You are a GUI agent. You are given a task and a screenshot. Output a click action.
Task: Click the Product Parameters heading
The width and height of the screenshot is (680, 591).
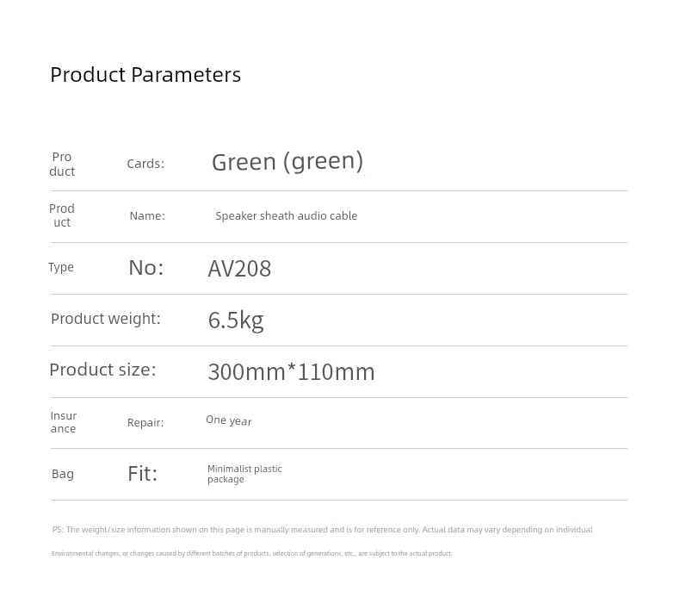(x=145, y=75)
